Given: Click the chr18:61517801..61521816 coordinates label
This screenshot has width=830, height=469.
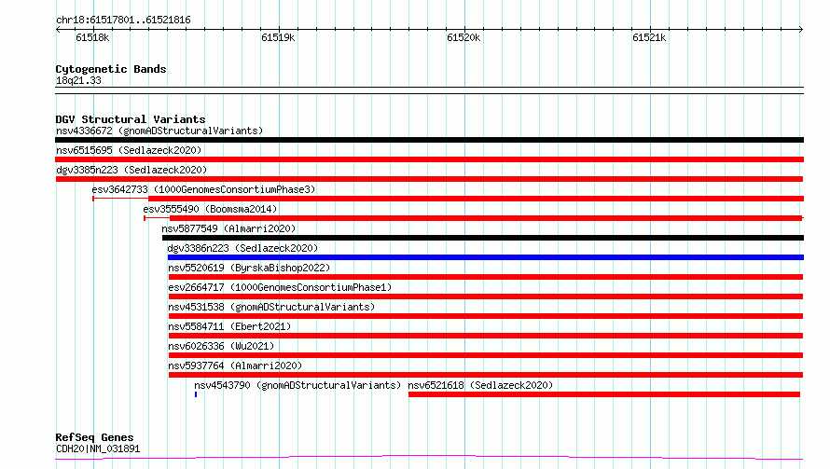Looking at the screenshot, I should (123, 21).
